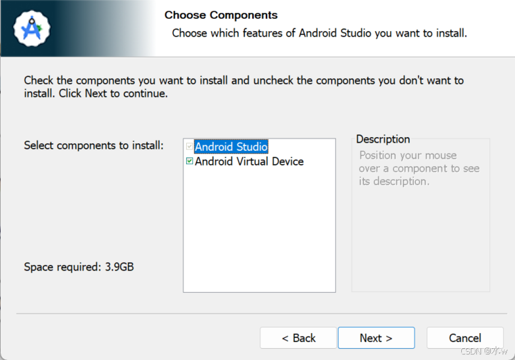
Task: Cancel the Android Studio setup
Action: [x=464, y=338]
